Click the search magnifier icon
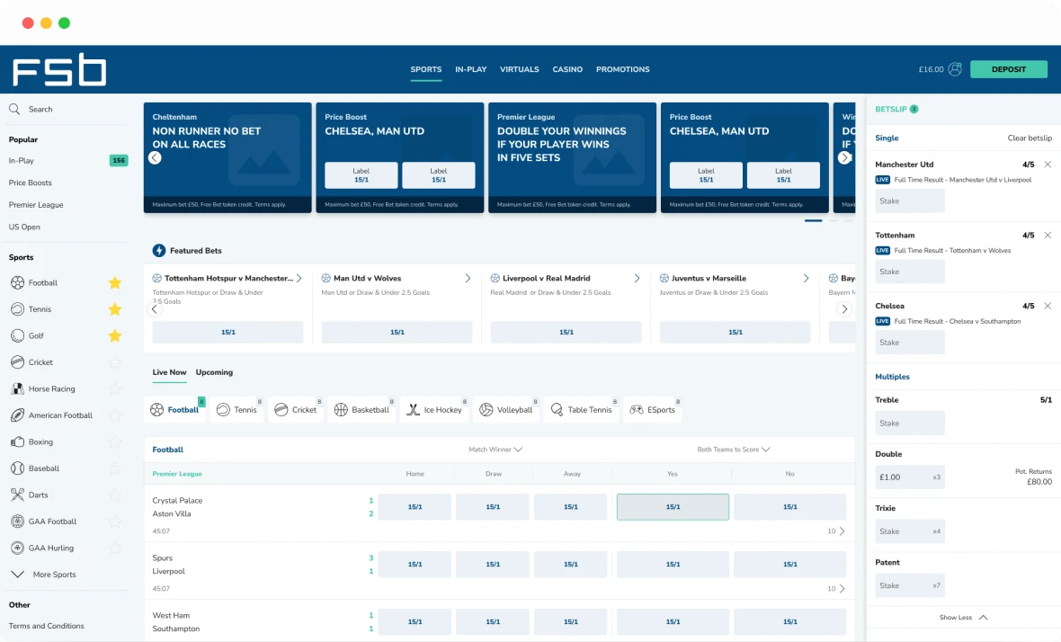This screenshot has width=1061, height=642. (x=14, y=109)
